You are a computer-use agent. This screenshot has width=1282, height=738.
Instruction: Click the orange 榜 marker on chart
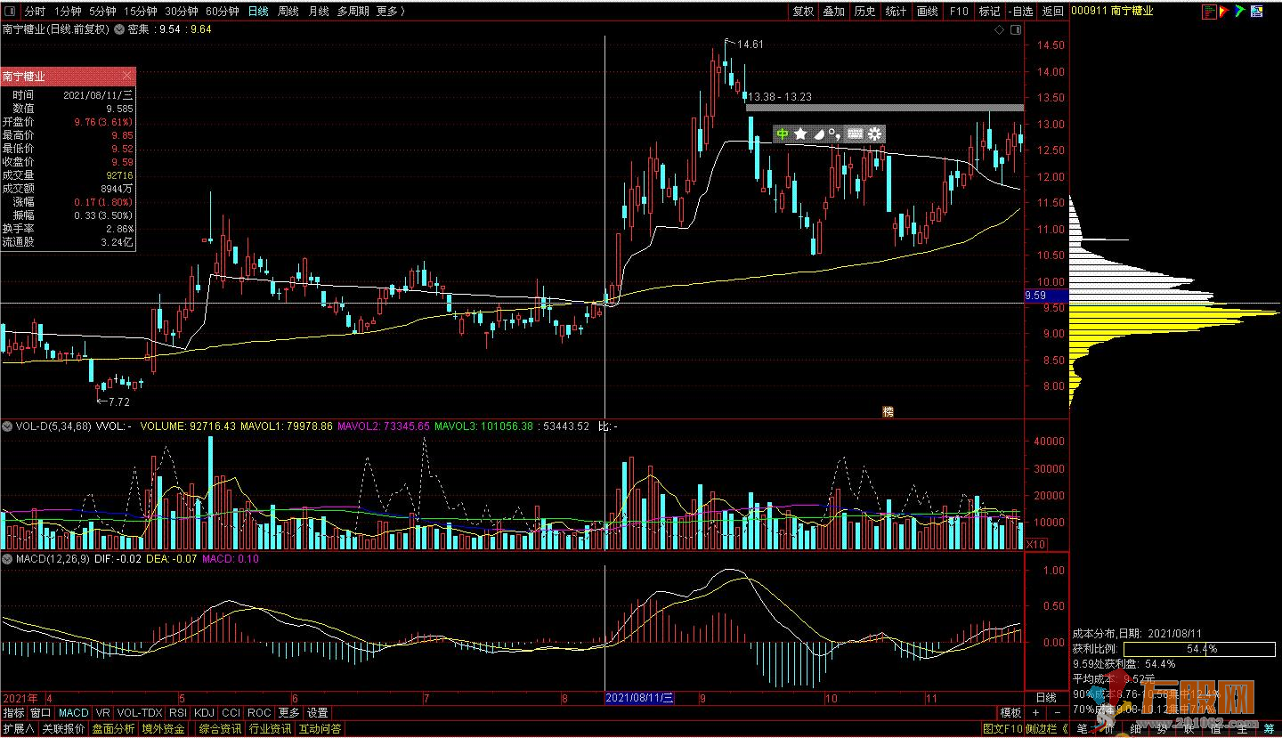click(888, 411)
